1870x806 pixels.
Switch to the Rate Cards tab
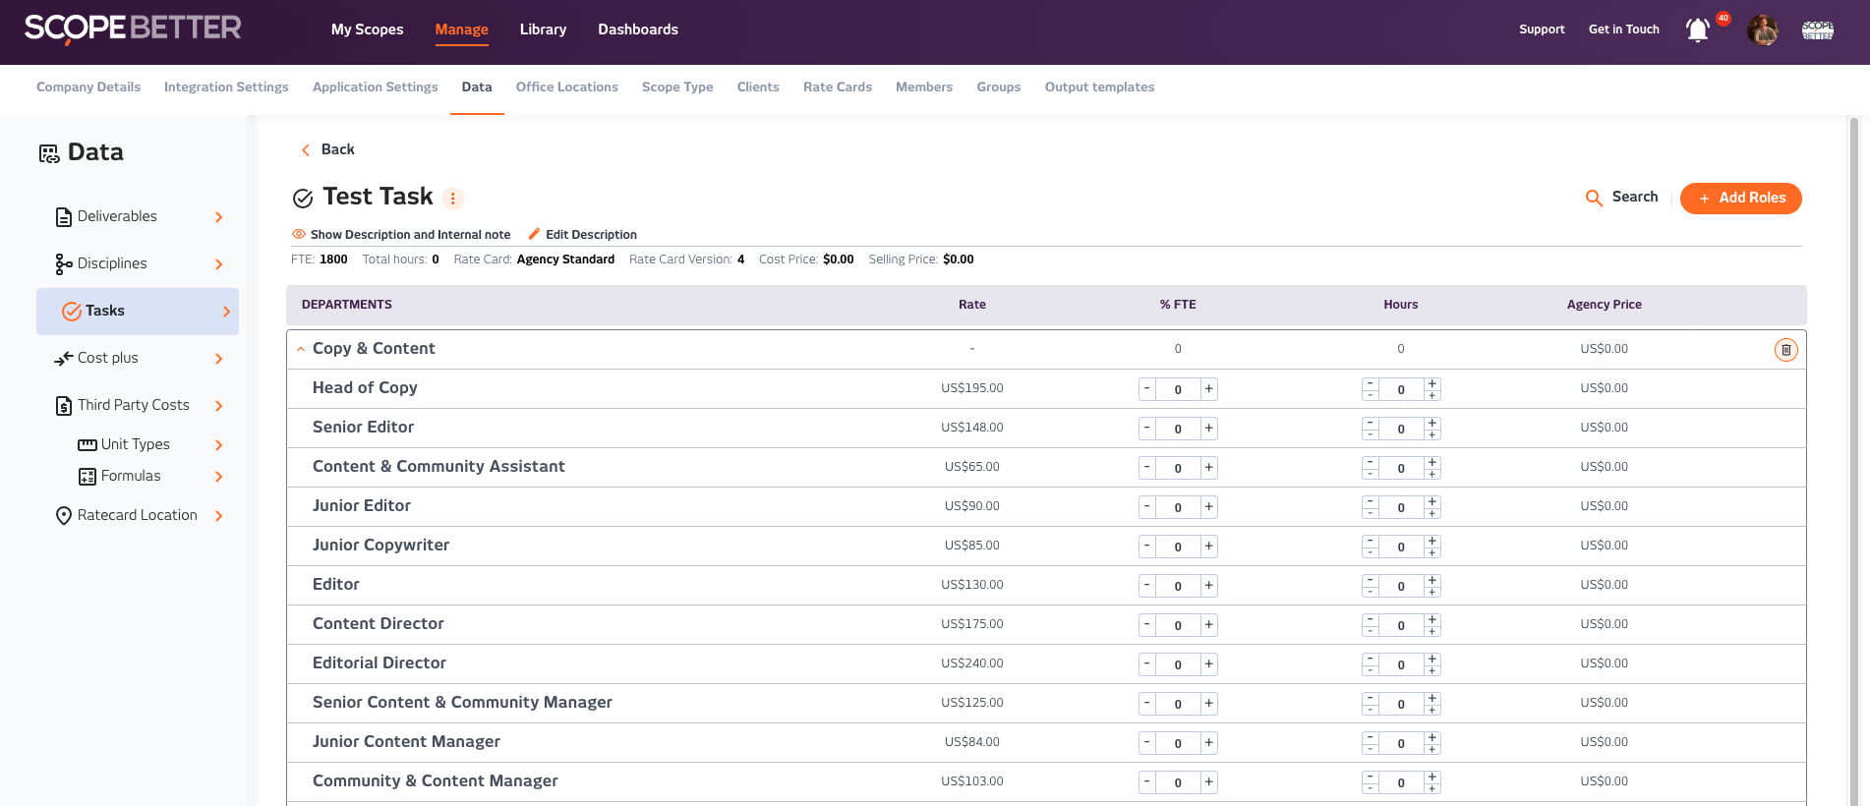837,87
